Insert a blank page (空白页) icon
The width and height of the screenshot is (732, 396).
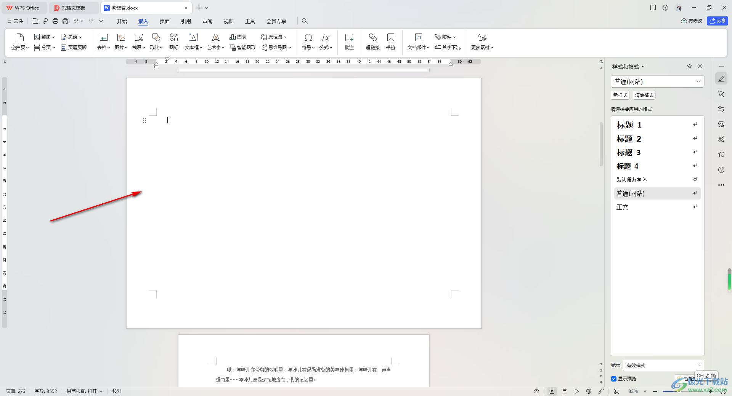click(20, 38)
